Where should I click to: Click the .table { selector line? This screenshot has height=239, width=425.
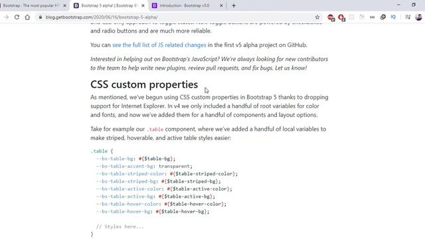coord(102,151)
